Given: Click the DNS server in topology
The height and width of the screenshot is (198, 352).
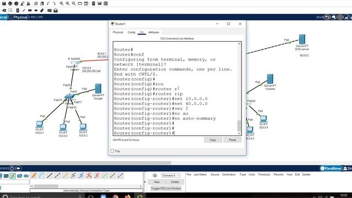Looking at the screenshot, I should click(x=302, y=39).
